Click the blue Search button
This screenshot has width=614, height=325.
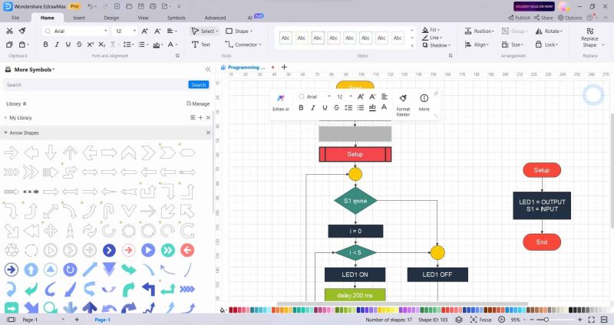[199, 84]
